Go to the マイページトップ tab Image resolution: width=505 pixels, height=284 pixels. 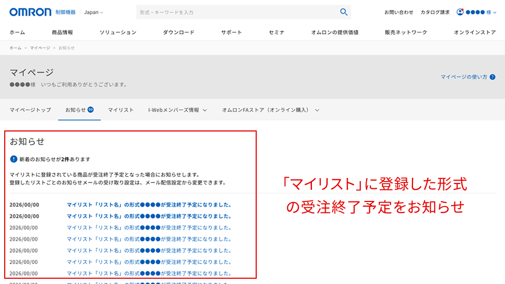tap(31, 110)
